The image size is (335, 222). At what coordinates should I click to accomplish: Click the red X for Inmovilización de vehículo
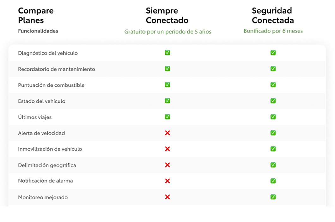click(x=167, y=149)
